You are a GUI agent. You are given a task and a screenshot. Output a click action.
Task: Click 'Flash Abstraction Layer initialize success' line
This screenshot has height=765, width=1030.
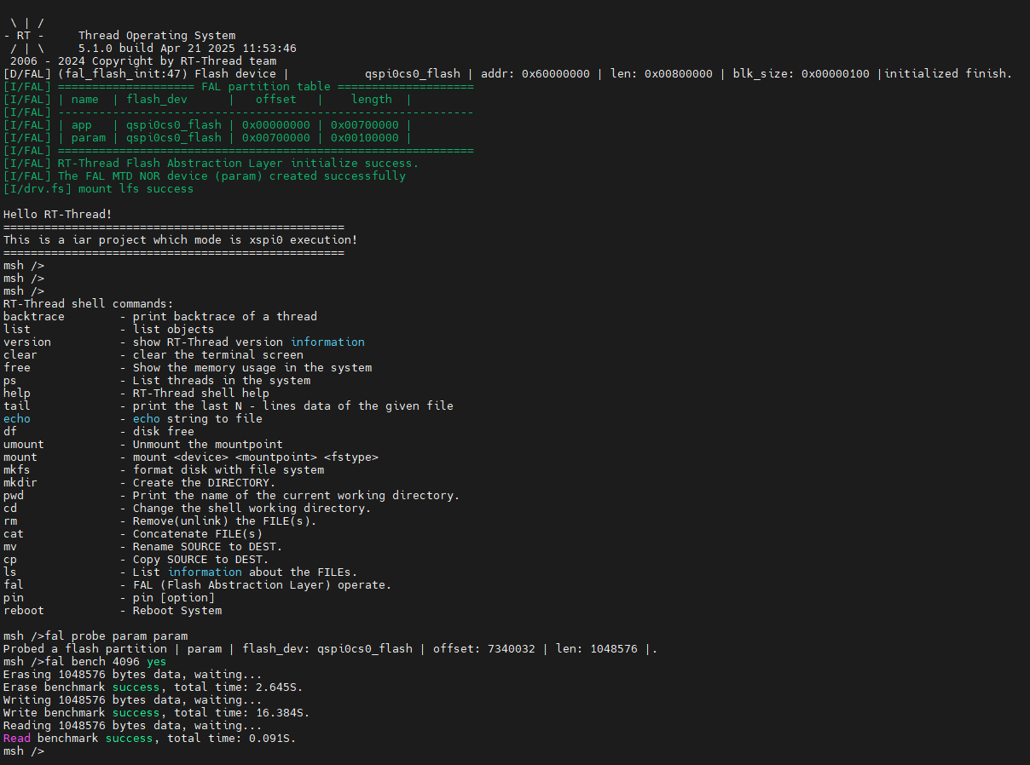click(211, 164)
